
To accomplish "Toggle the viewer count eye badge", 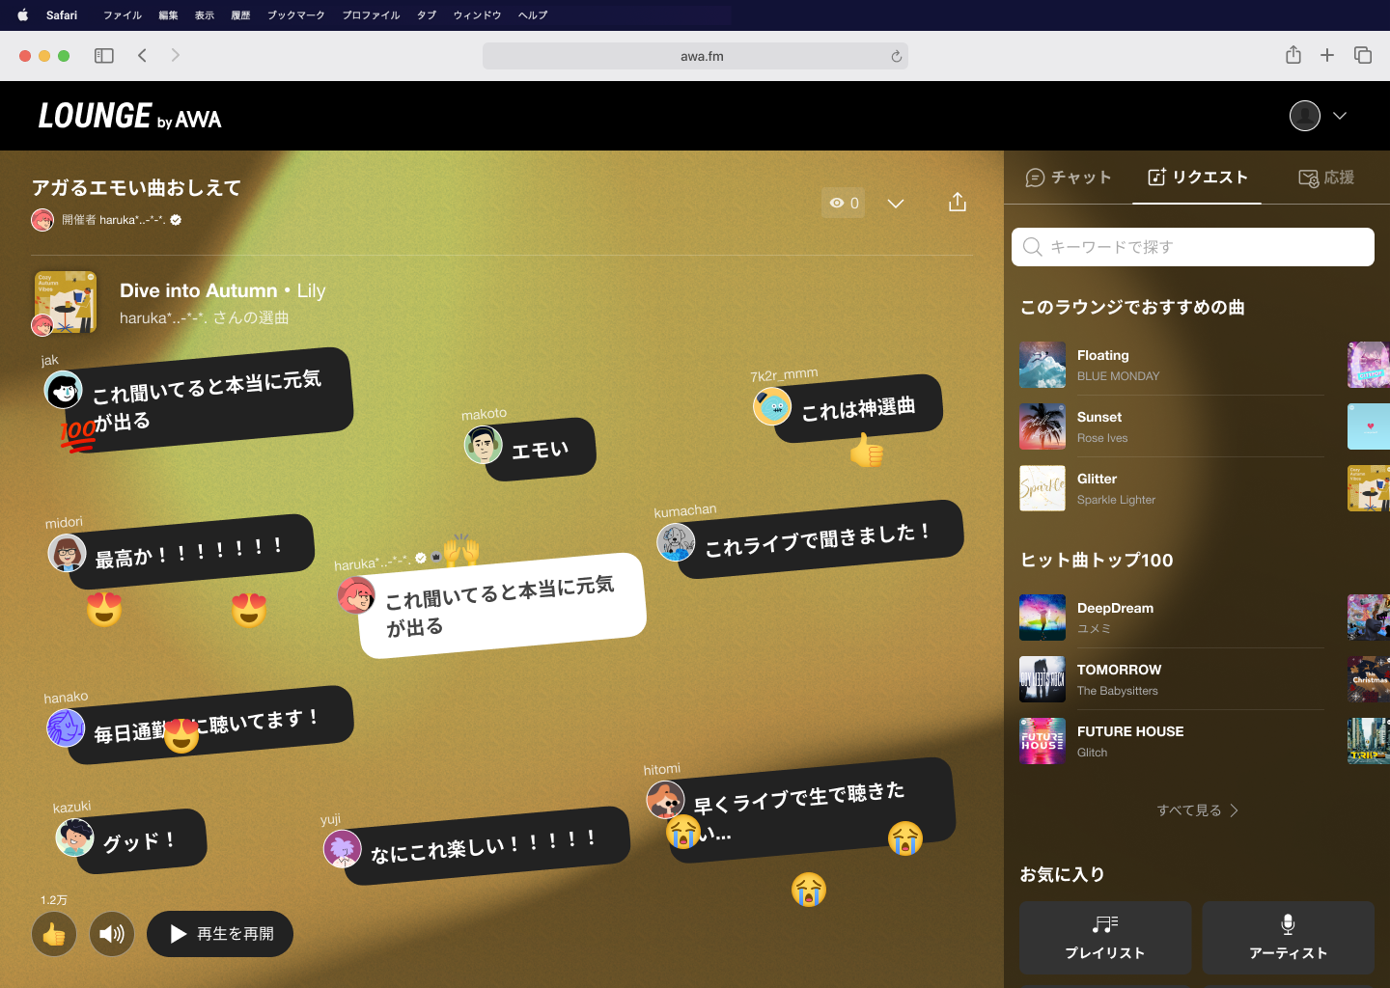I will [x=844, y=203].
